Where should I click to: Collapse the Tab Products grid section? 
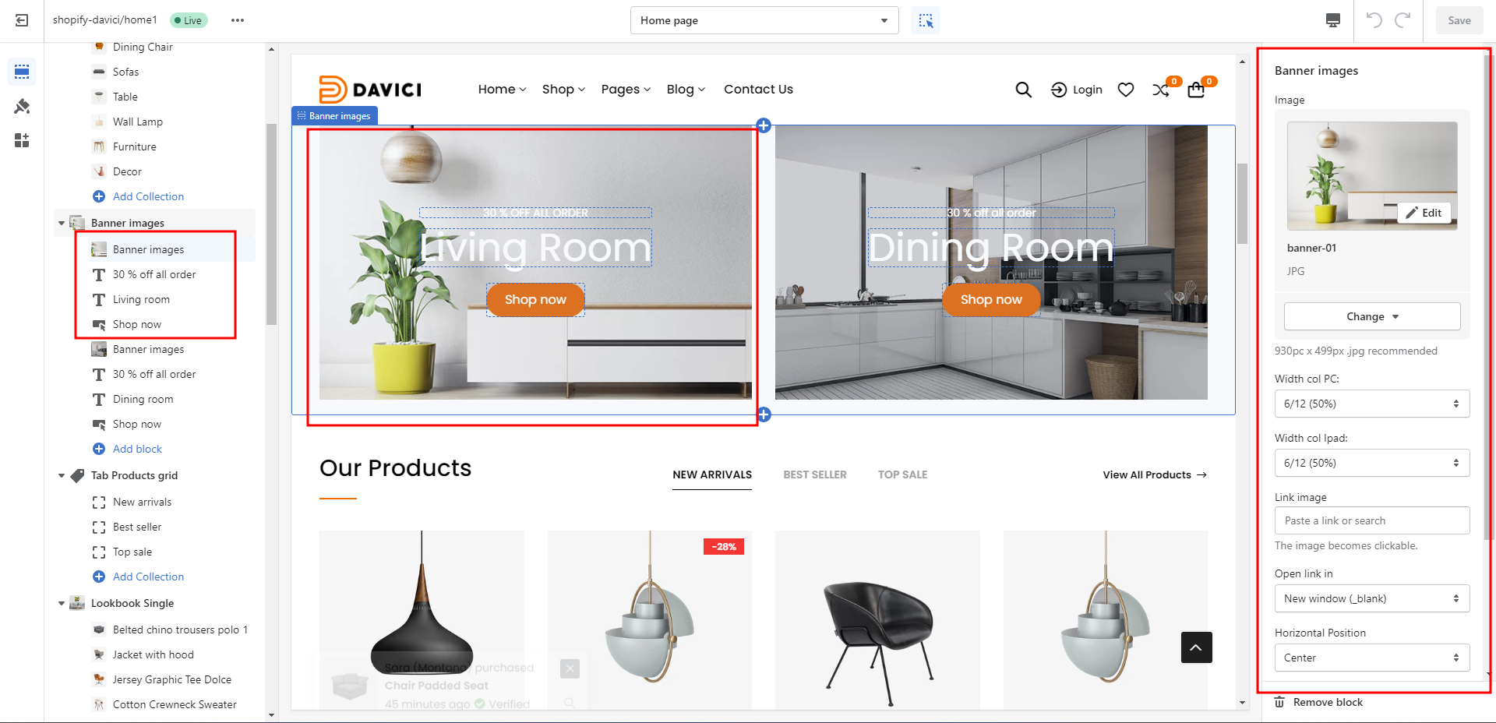[62, 475]
